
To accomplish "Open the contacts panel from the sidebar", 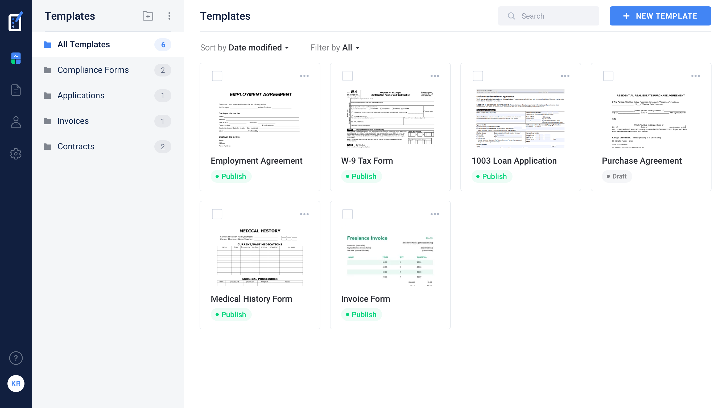I will [x=16, y=122].
